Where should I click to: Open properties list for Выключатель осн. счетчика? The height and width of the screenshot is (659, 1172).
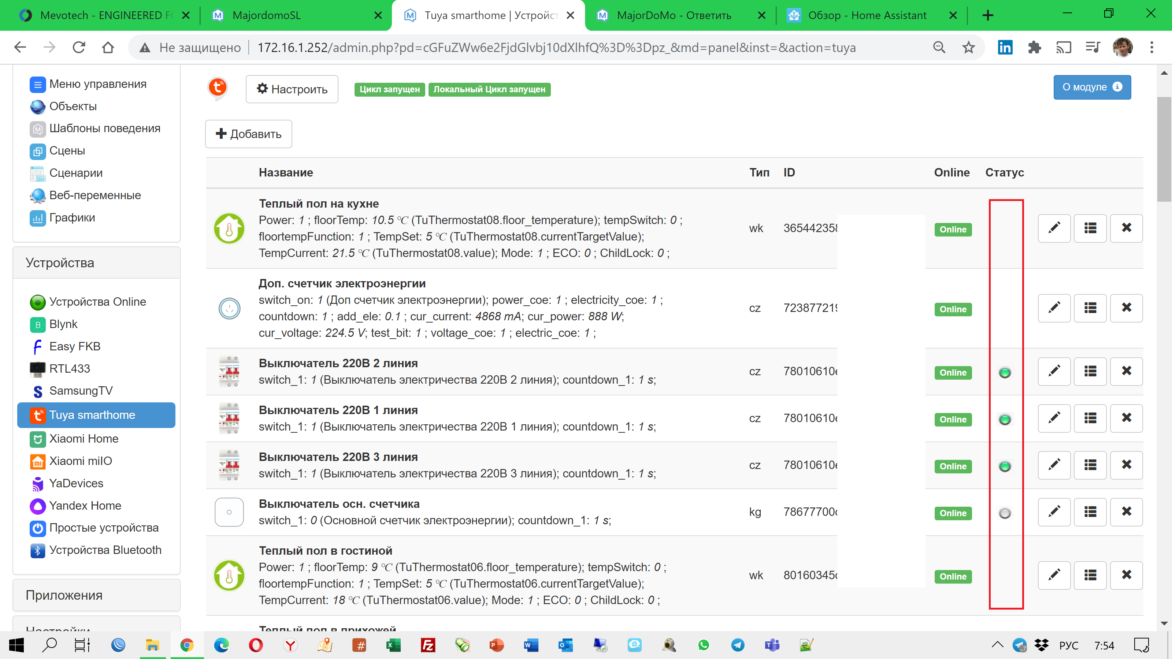1090,512
